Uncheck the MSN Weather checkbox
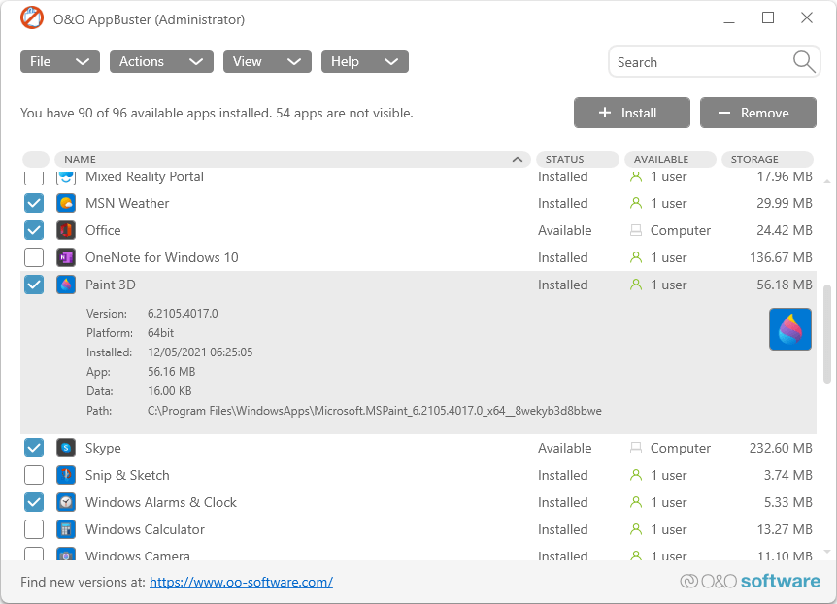837x604 pixels. 34,203
